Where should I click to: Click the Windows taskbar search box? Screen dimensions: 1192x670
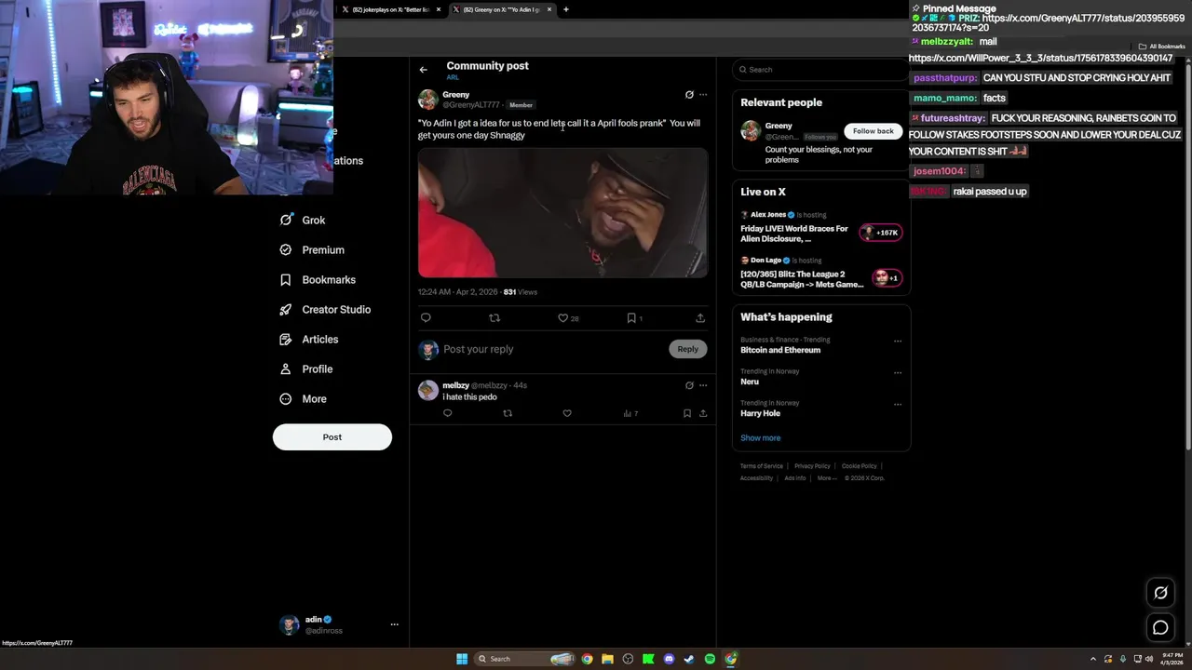pyautogui.click(x=524, y=659)
